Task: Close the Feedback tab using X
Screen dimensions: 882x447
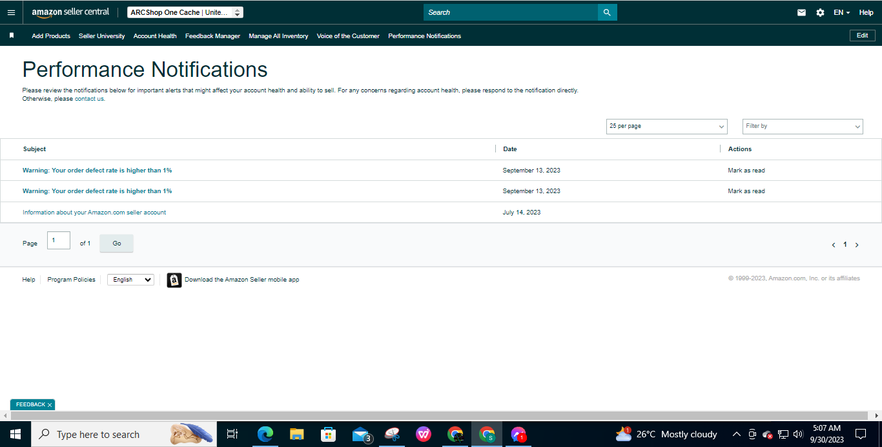Action: 50,405
